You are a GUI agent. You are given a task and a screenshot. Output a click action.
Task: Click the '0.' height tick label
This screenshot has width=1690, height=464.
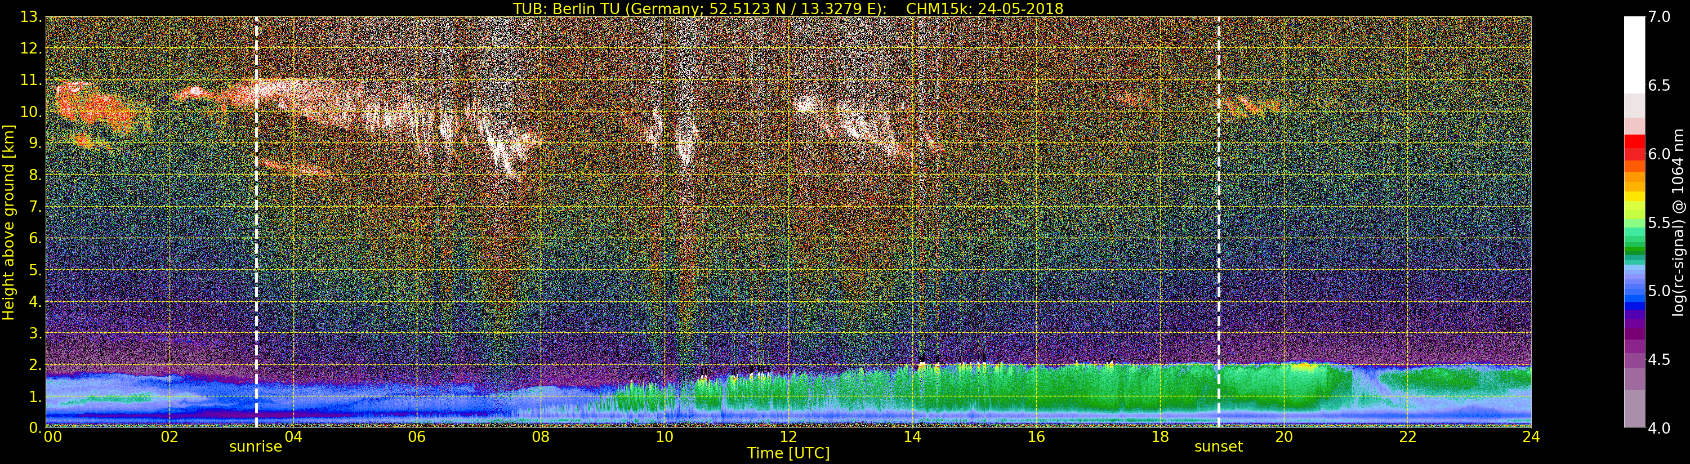(35, 428)
